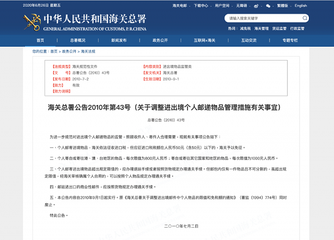Open the 新闻发布 navigation tab
This screenshot has height=240, width=334.
tap(119, 41)
